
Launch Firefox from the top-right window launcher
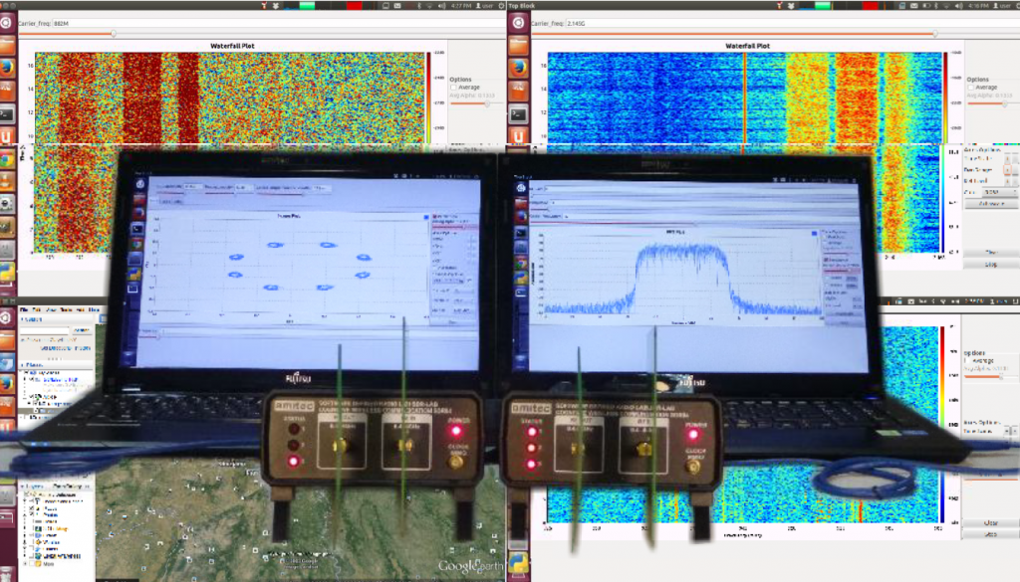coord(518,67)
